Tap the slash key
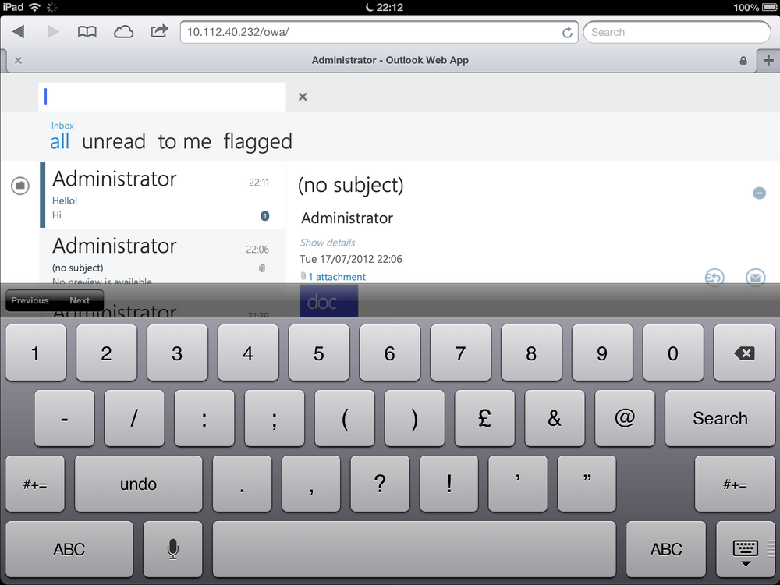The width and height of the screenshot is (780, 585). (134, 418)
